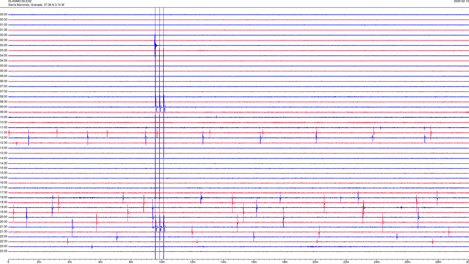
Task: Select the 16:00 trace time label
Action: click(x=3, y=178)
